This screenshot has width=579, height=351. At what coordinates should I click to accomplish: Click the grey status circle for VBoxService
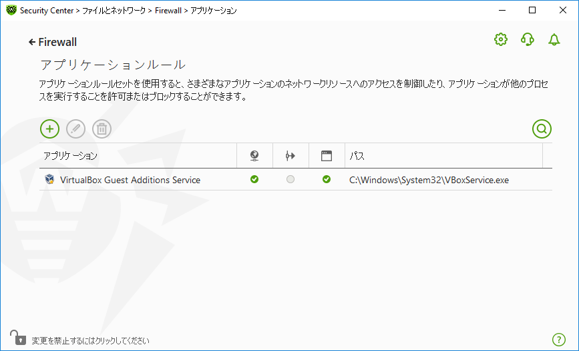[x=291, y=179]
